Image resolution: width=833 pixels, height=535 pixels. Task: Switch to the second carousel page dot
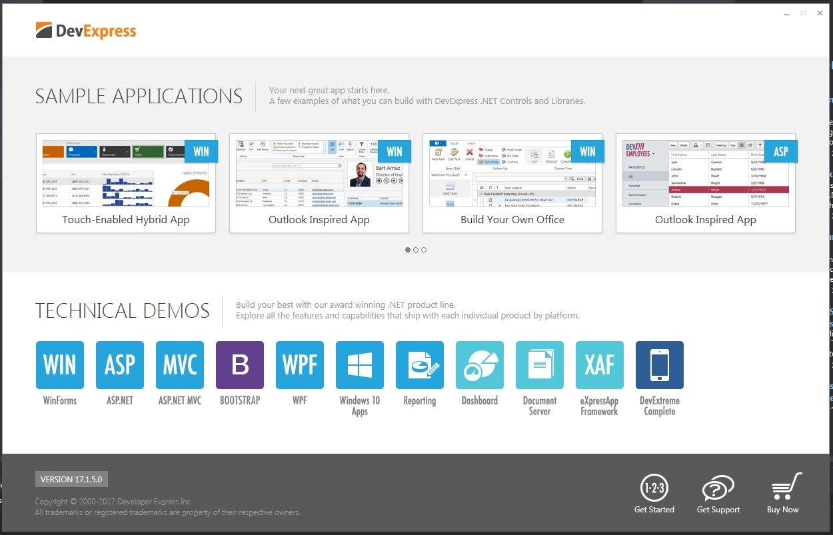click(416, 250)
